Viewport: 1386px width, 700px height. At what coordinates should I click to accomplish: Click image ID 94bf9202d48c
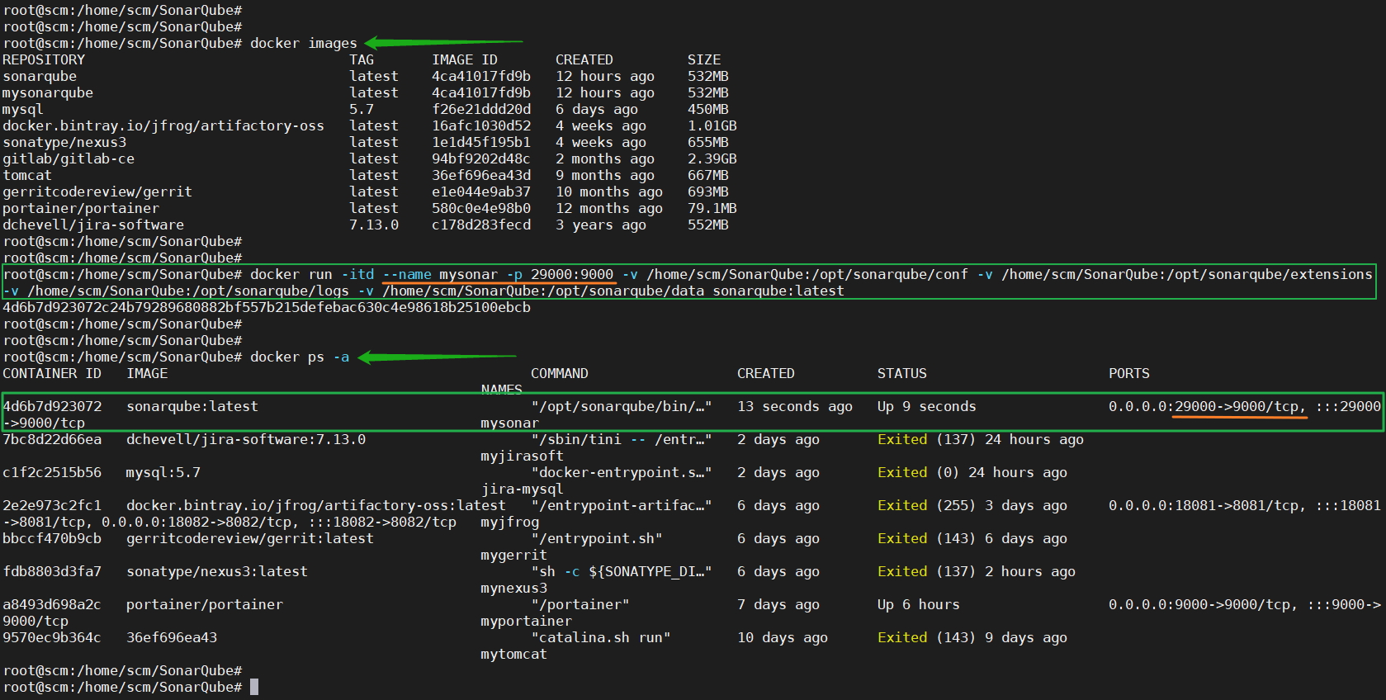tap(481, 158)
